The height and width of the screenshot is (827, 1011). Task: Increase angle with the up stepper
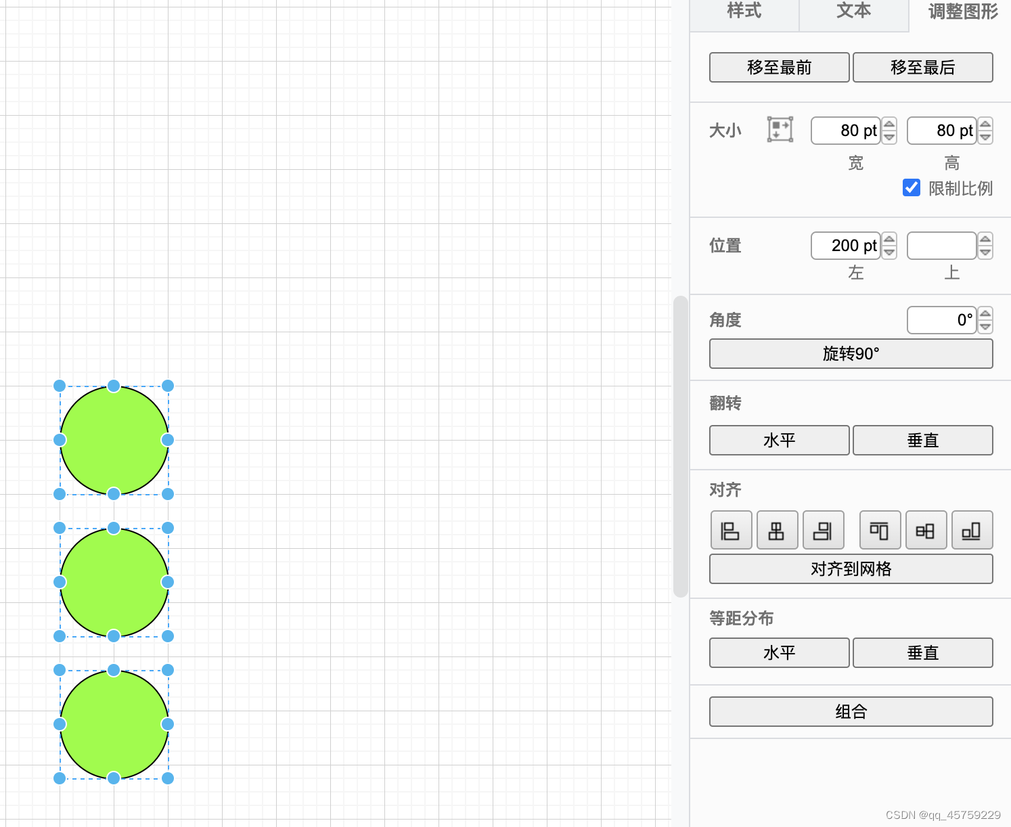click(985, 313)
